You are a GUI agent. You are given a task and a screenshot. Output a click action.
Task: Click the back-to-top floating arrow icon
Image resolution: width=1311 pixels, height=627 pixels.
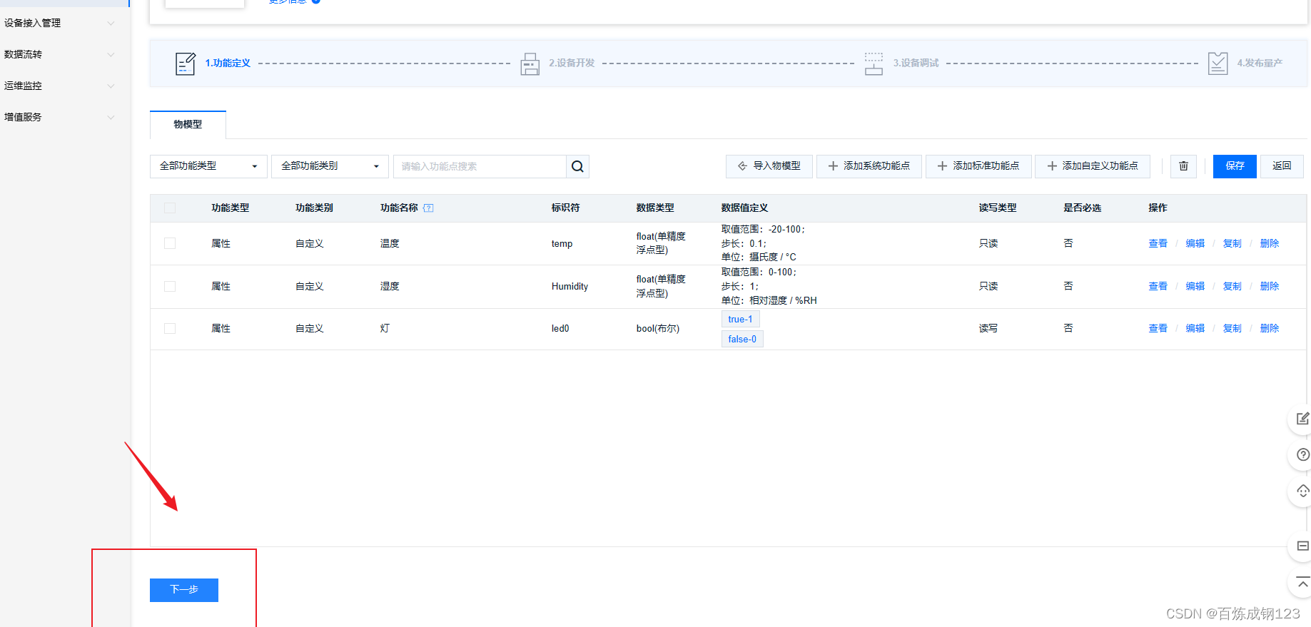(1302, 583)
